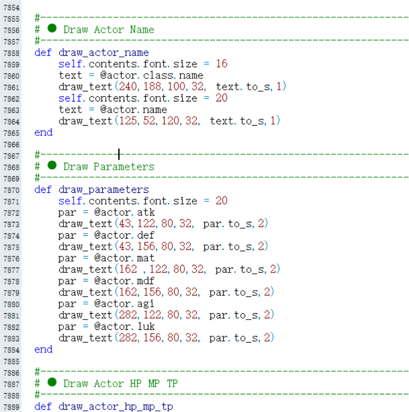Click font size 20 on line 7871
409x412 pixels.
221,201
